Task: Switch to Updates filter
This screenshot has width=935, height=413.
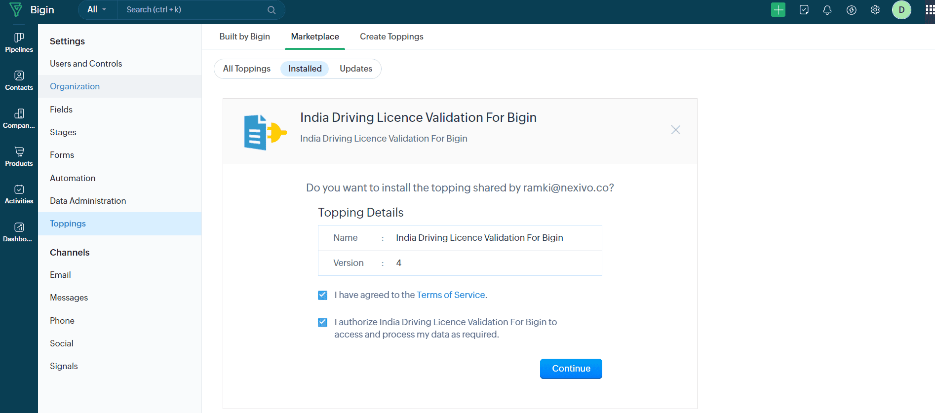Action: point(356,69)
